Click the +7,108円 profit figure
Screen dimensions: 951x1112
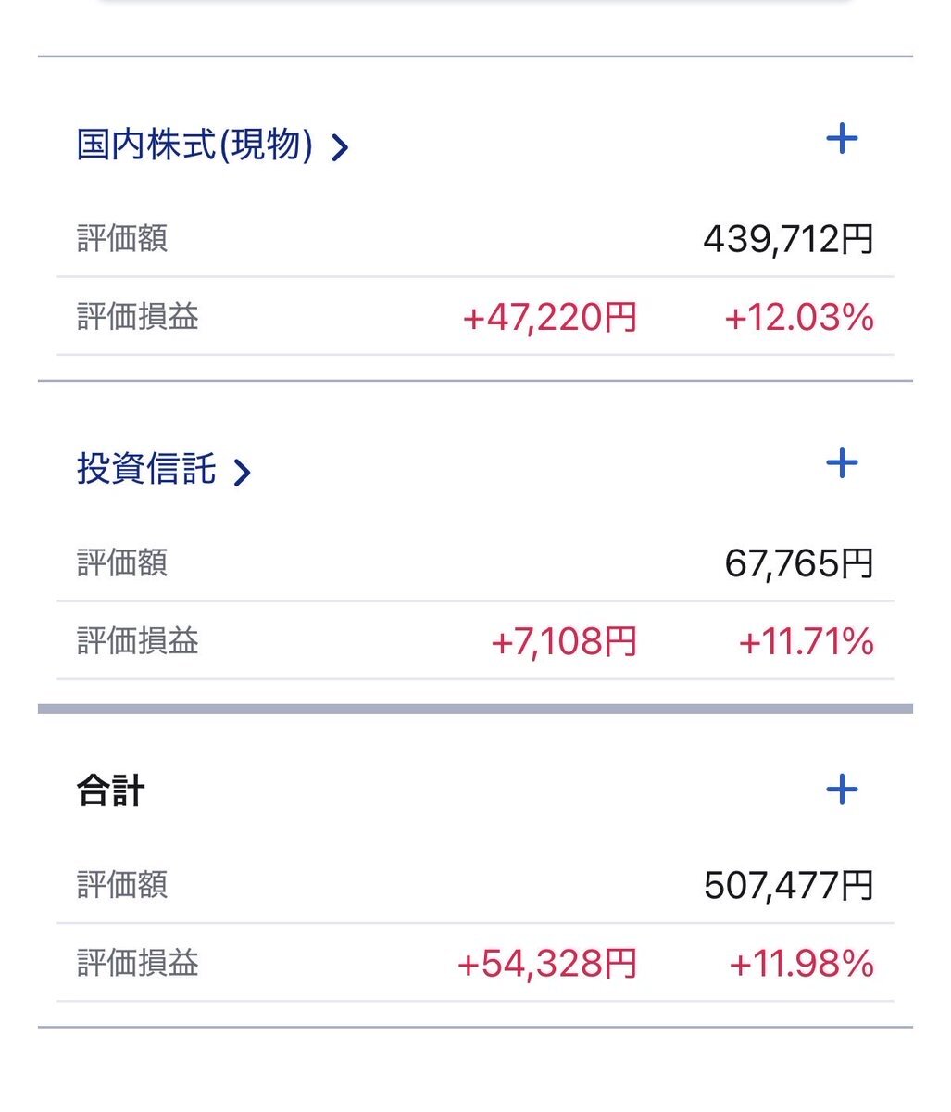[564, 641]
